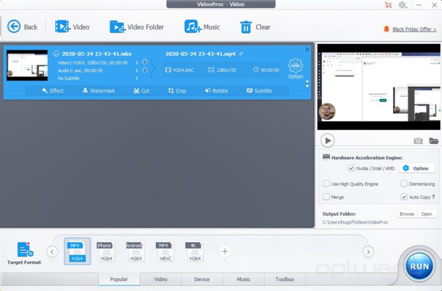Select the 4K H264 format

(x=195, y=251)
